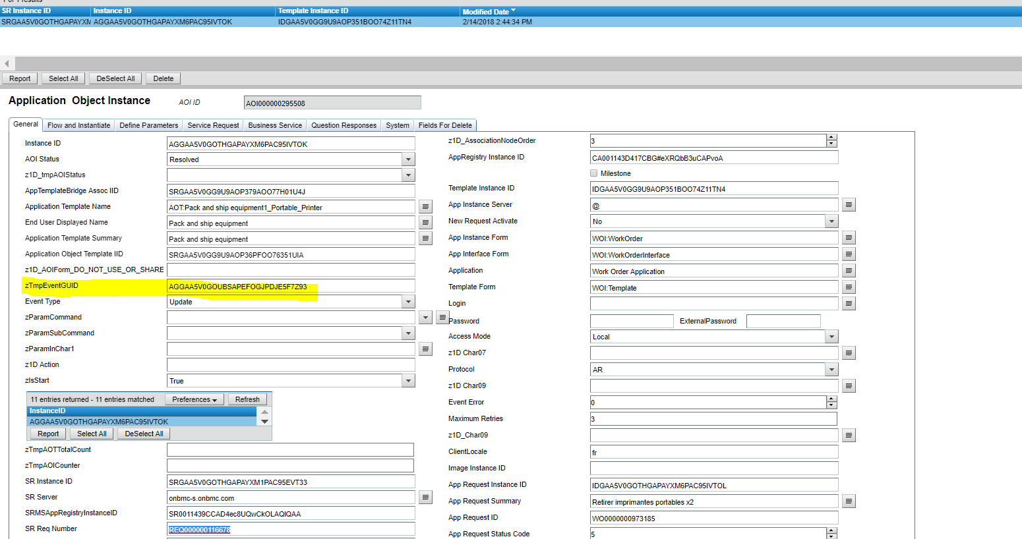Expand the AOI Status dropdown
Image resolution: width=1022 pixels, height=539 pixels.
point(409,159)
